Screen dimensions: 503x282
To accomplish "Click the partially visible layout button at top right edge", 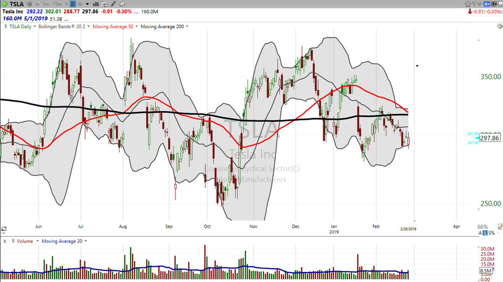I will (500, 4).
